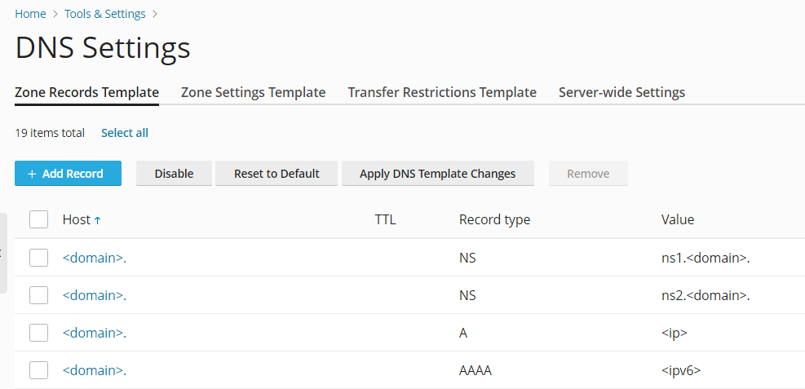Enable the checkbox for the AAAA record
805x389 pixels.
pos(38,370)
